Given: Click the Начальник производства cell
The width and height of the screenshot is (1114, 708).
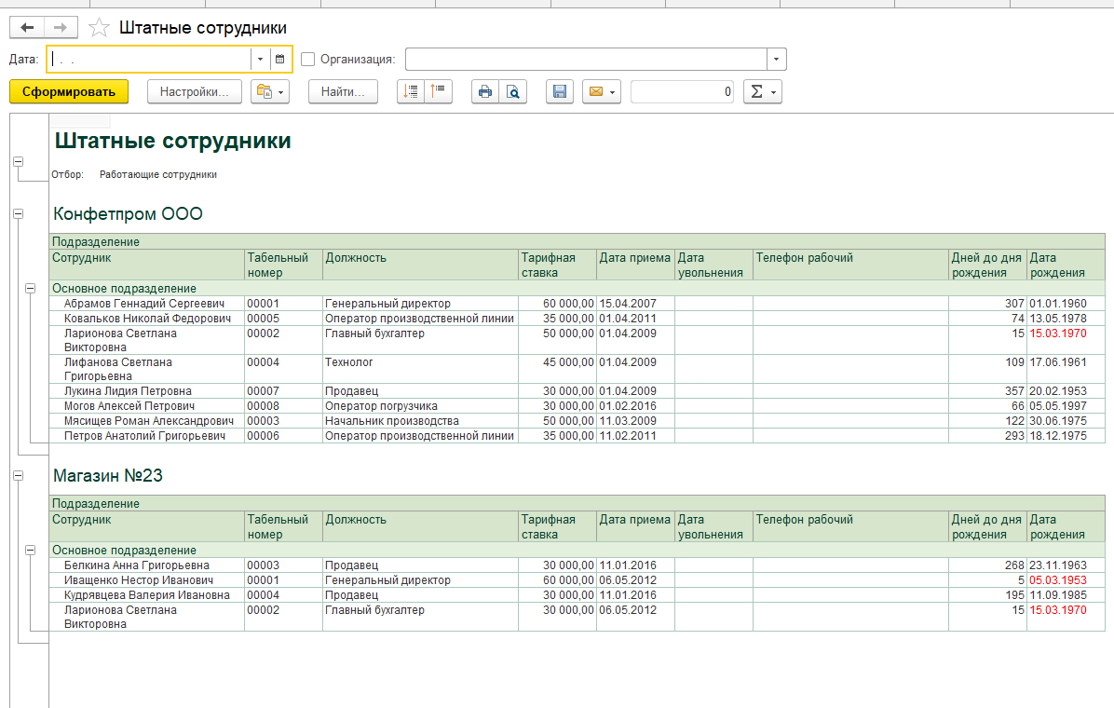Looking at the screenshot, I should pos(421,421).
